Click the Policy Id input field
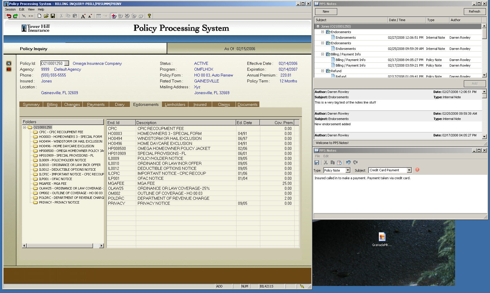The image size is (490, 293). pos(52,63)
